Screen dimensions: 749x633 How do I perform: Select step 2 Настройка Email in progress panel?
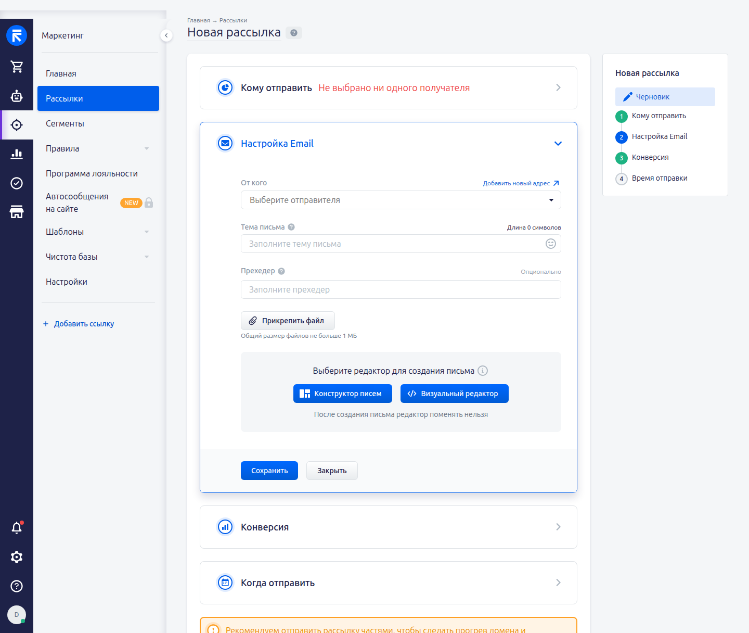click(x=651, y=137)
